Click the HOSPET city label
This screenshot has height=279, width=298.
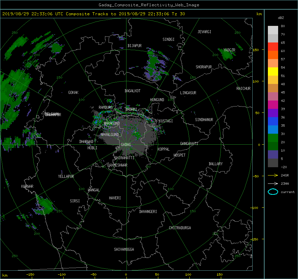click(x=179, y=155)
